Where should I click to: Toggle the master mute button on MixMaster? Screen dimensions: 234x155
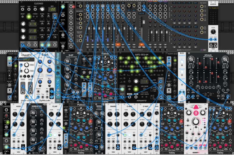click(x=141, y=44)
